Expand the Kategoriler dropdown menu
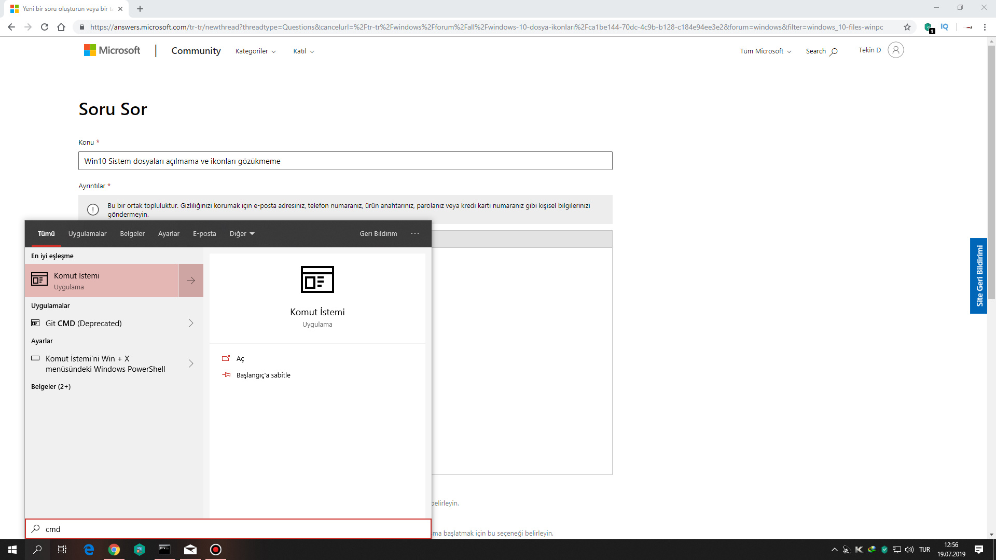 coord(255,51)
